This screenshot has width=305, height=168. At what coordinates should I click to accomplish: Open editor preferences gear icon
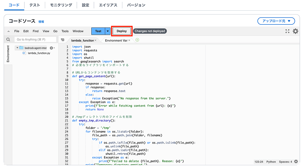pos(296,31)
